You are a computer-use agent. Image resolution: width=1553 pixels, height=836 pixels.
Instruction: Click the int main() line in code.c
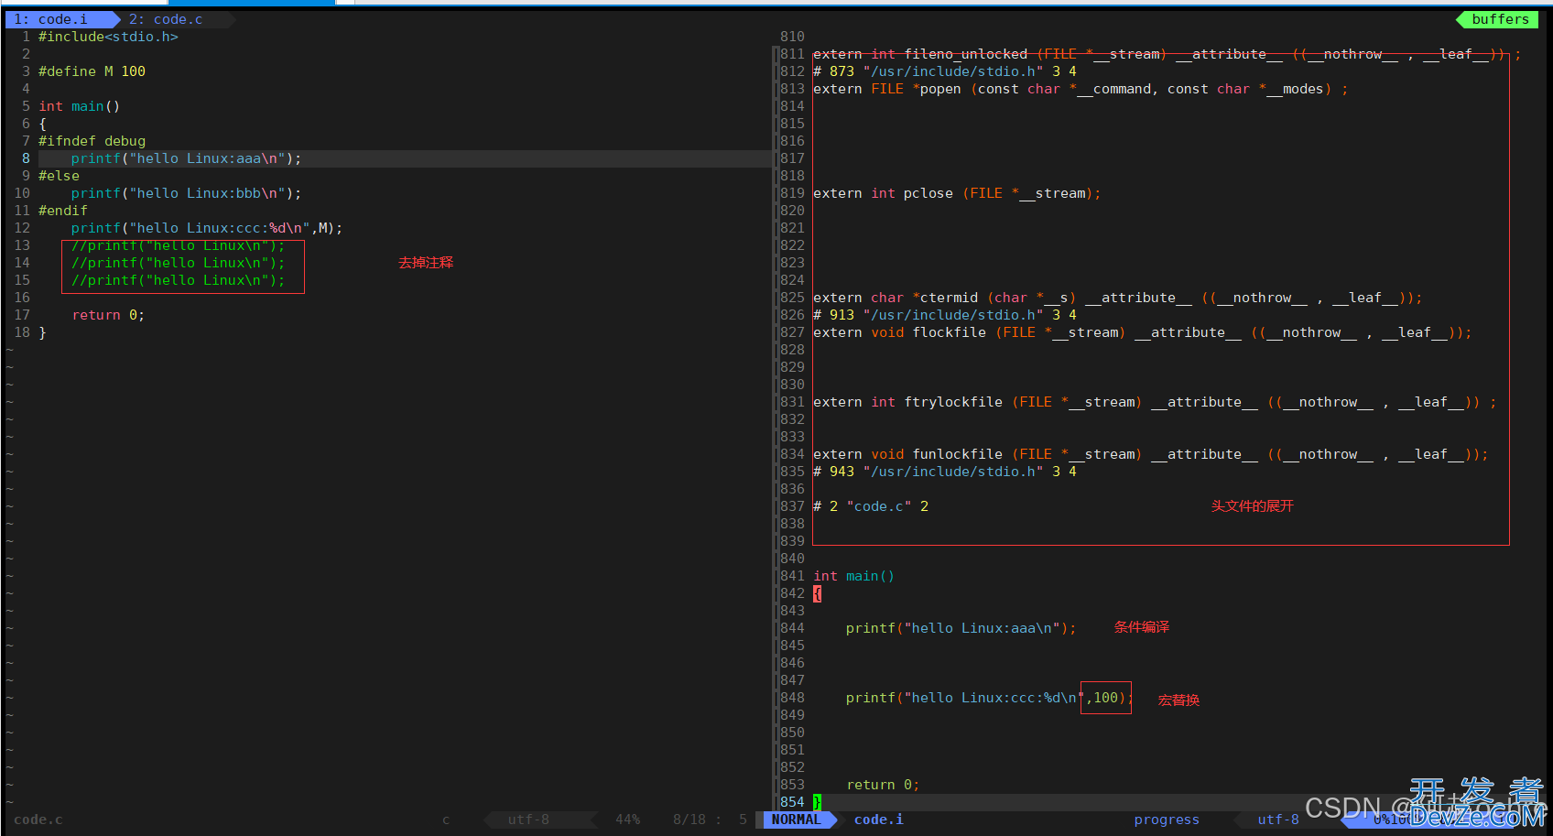[79, 106]
